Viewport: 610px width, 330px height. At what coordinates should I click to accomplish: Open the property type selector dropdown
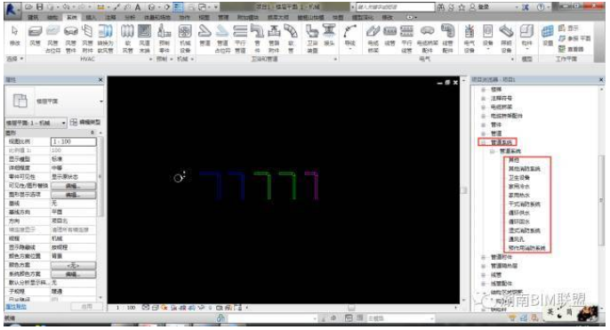coord(101,101)
